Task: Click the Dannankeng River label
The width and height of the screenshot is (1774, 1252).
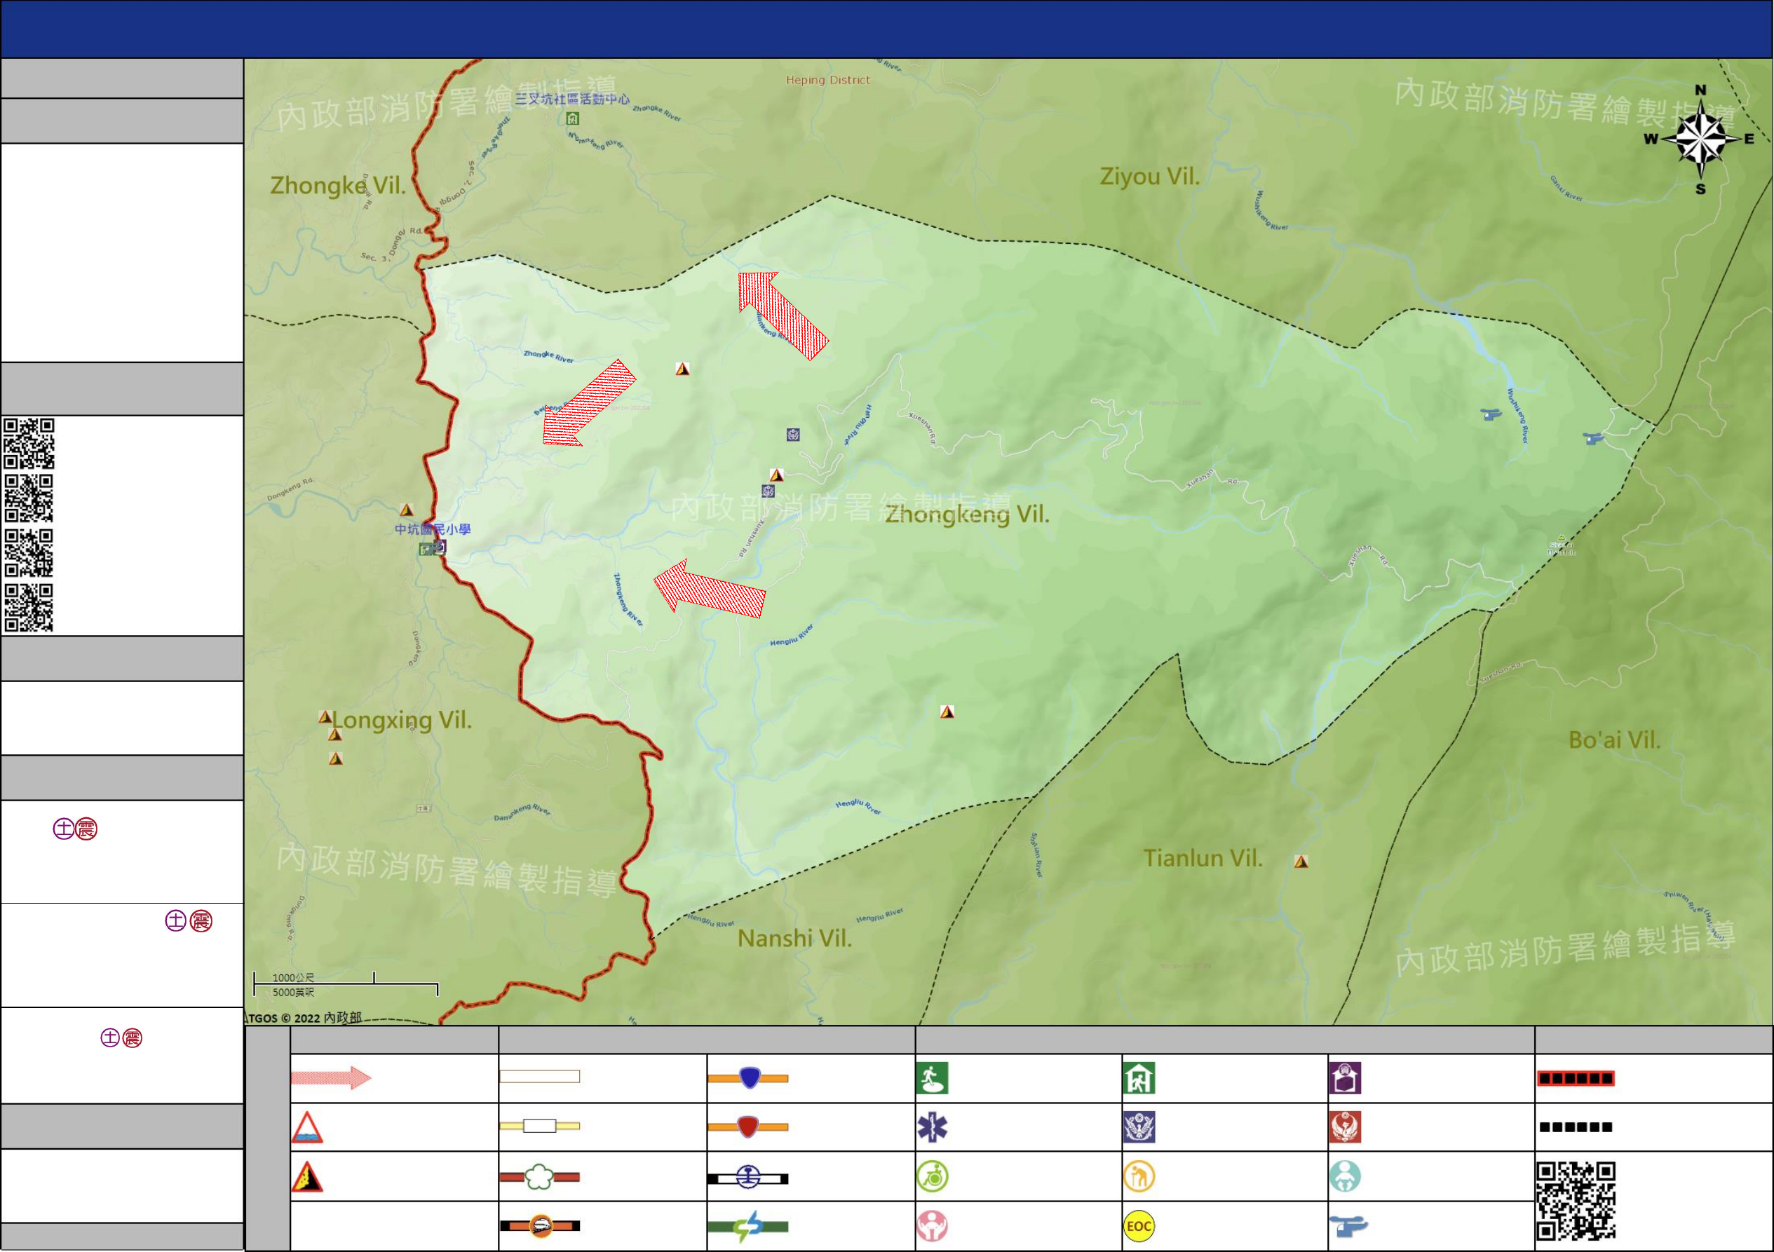Action: click(x=522, y=812)
